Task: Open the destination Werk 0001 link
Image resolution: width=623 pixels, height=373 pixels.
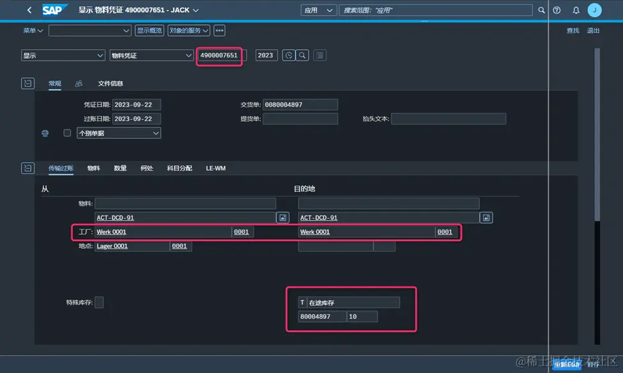Action: coord(314,232)
